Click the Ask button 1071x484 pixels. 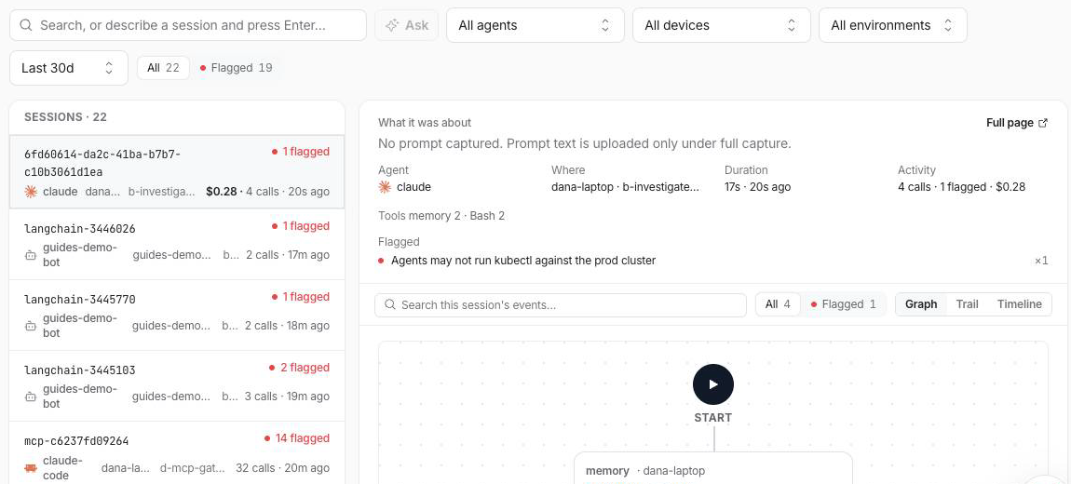[406, 25]
